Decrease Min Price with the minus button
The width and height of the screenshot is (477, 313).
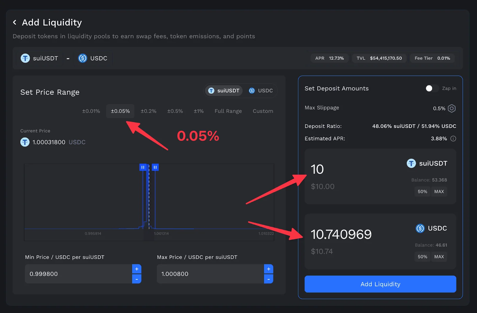pos(137,279)
